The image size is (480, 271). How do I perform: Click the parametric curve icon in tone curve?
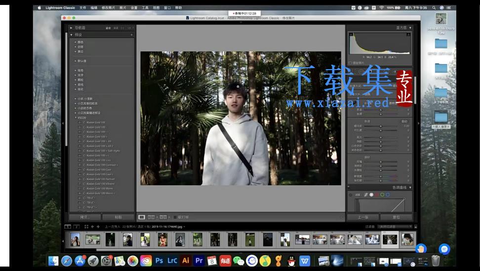click(365, 195)
